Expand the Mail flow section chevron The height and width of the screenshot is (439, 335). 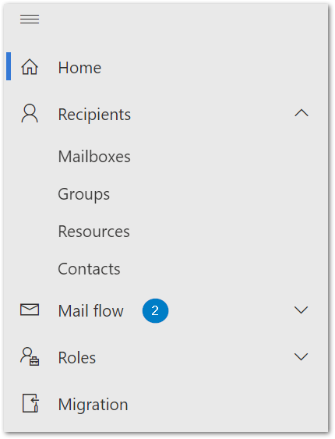[x=301, y=310]
